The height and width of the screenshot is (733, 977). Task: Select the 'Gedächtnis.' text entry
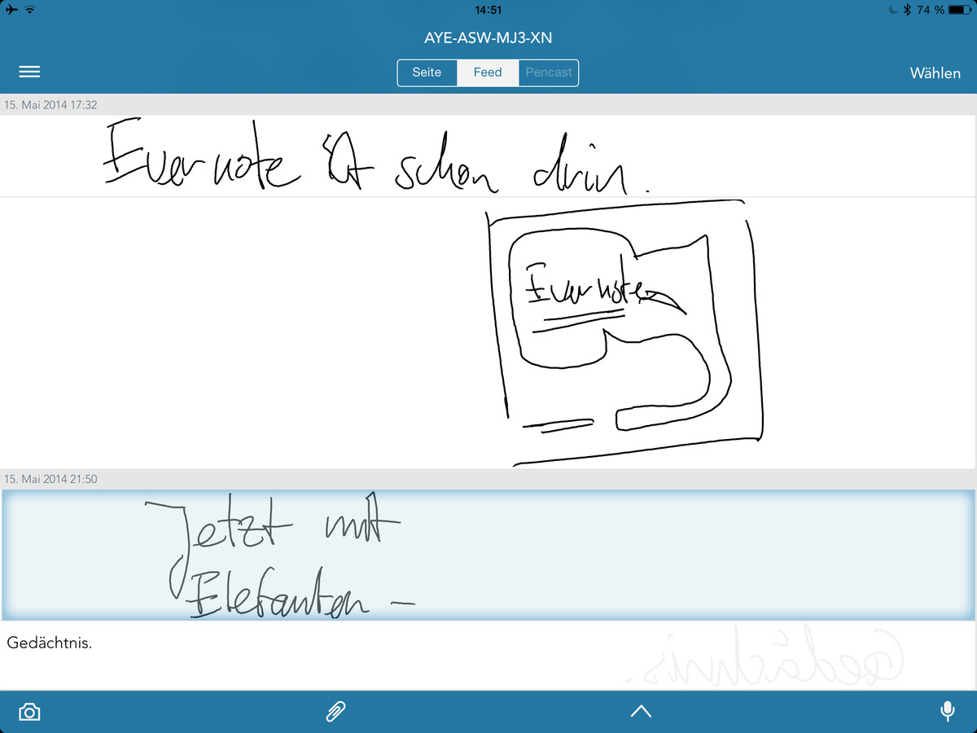[488, 656]
